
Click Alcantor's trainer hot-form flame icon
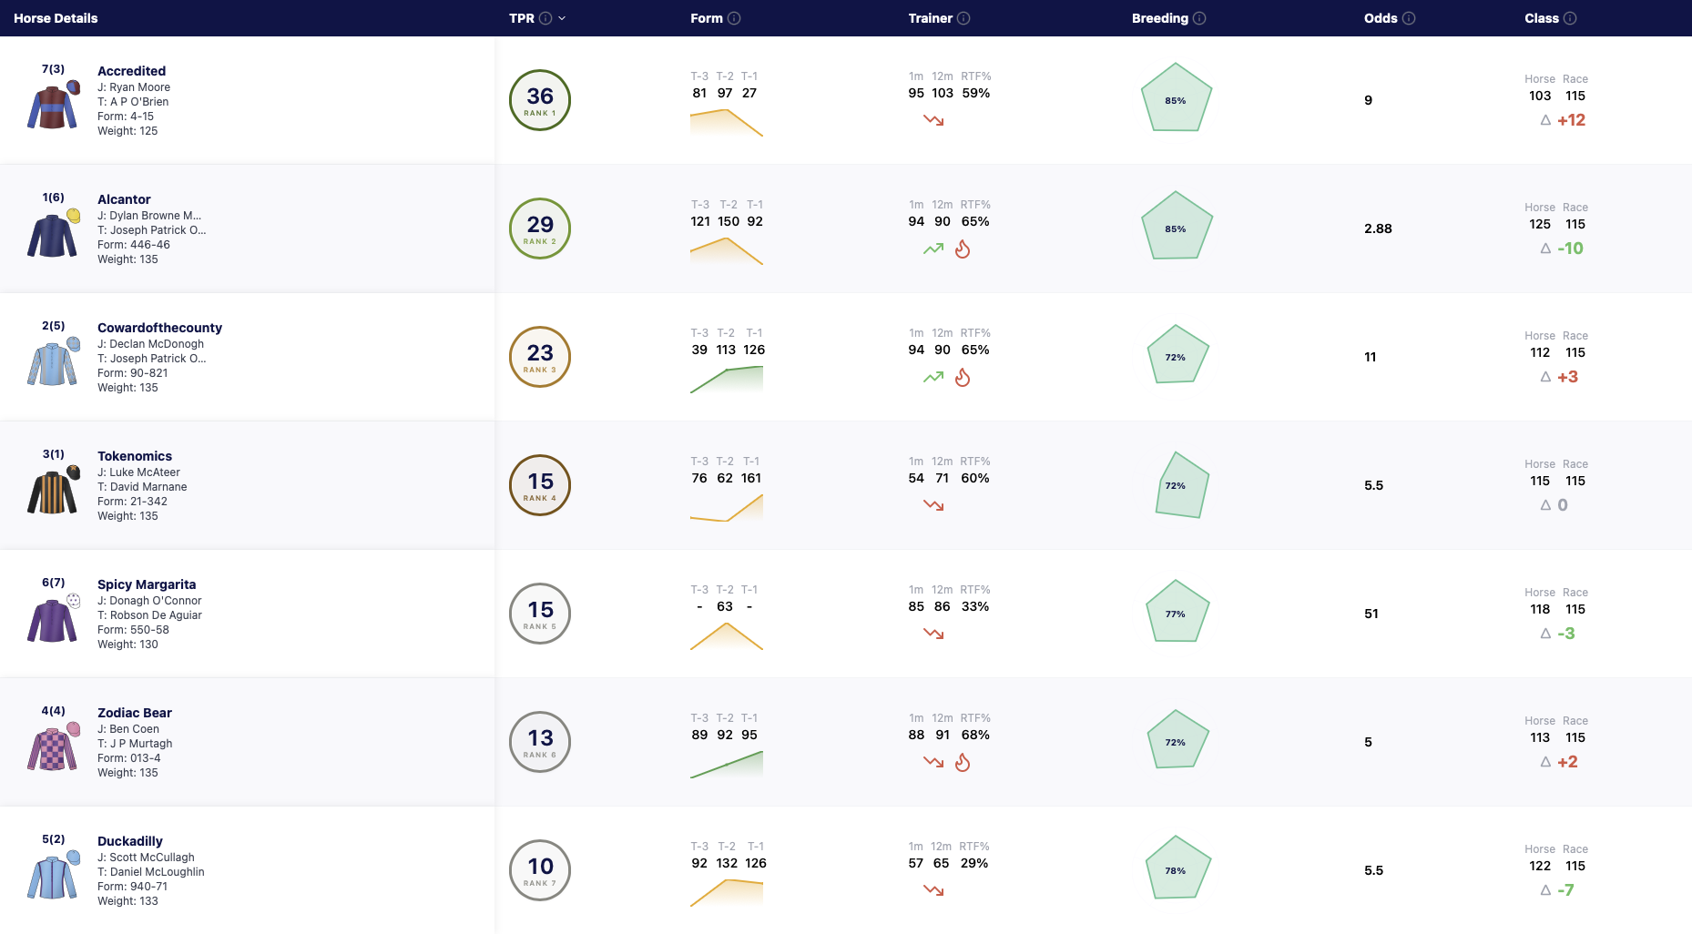click(x=963, y=249)
